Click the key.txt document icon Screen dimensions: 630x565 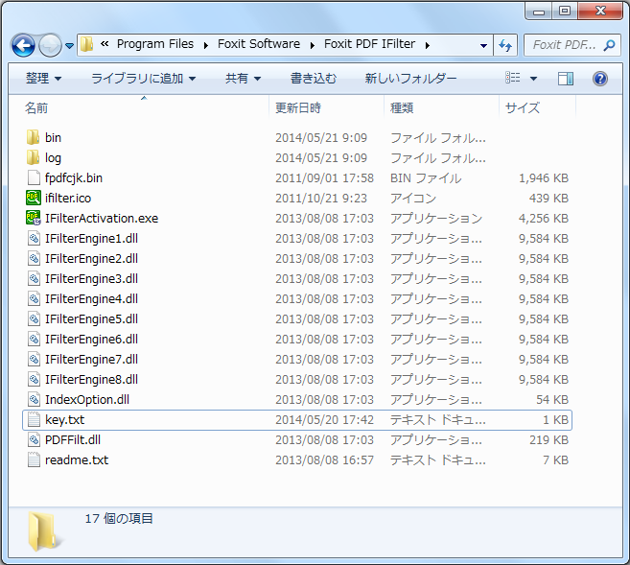[x=34, y=419]
